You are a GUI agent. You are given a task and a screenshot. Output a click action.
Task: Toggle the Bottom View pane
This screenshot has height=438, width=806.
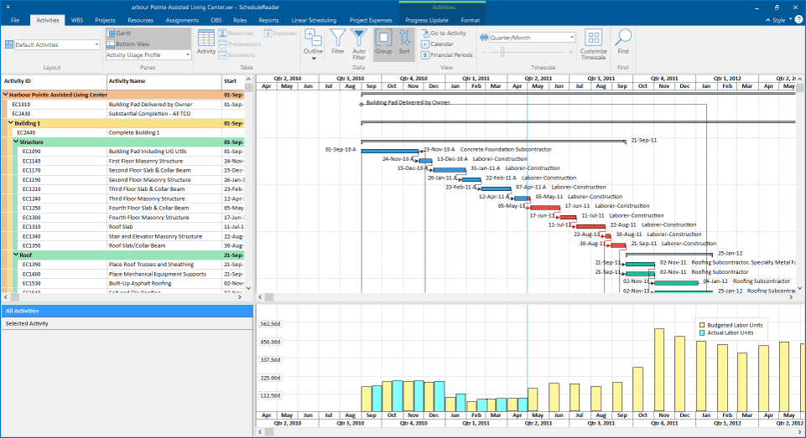tap(128, 44)
